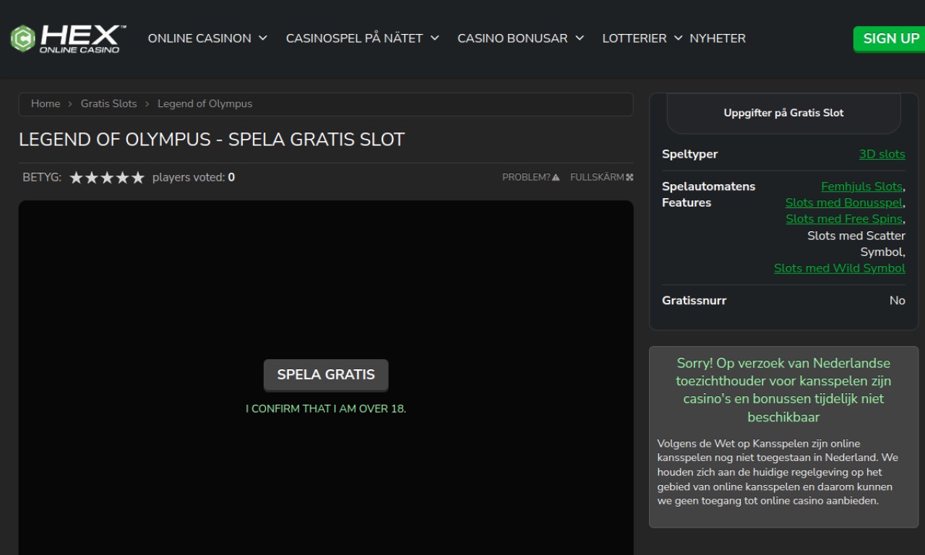The height and width of the screenshot is (555, 925).
Task: Go to the Nyheter menu item
Action: coord(718,38)
